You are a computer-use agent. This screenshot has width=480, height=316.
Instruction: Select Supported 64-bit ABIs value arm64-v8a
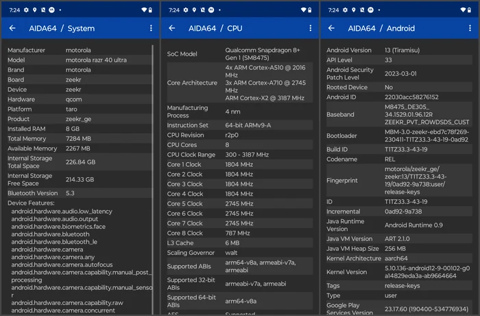pos(241,302)
